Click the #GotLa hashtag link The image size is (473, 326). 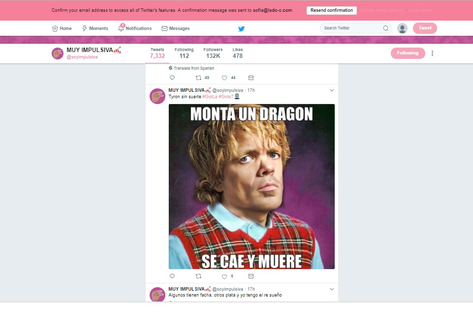coord(210,97)
